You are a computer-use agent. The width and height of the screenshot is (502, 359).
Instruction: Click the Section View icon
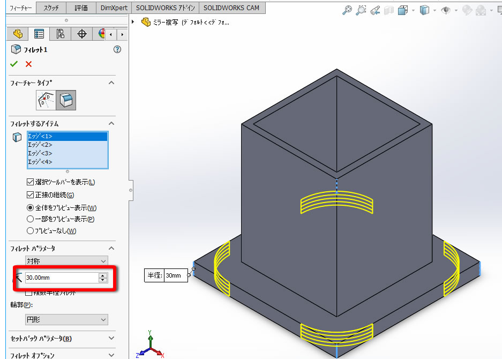(x=388, y=10)
